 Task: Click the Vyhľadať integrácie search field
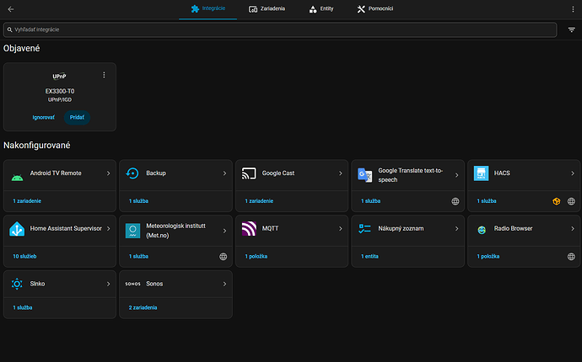pos(280,29)
